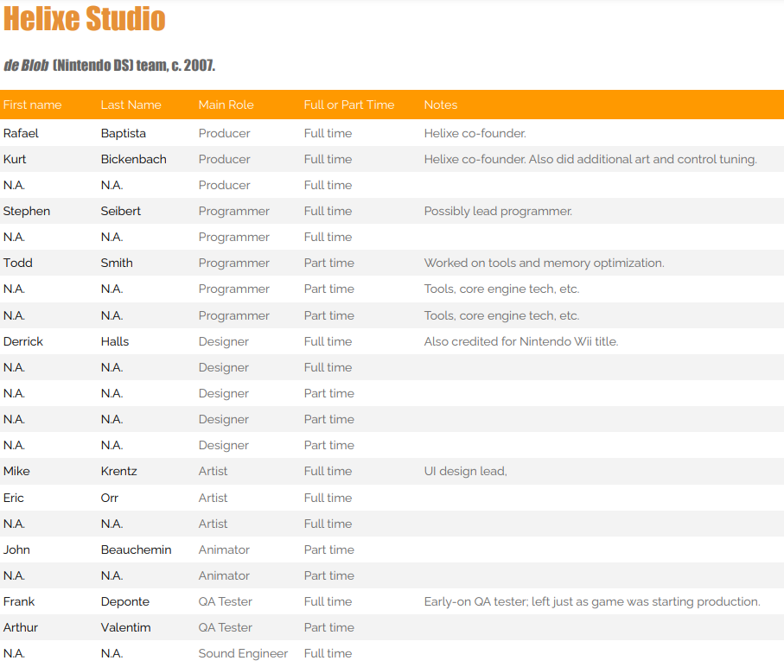Viewport: 784px width, 667px height.
Task: Click Programmer in Stephen Seibert's row
Action: coord(234,212)
